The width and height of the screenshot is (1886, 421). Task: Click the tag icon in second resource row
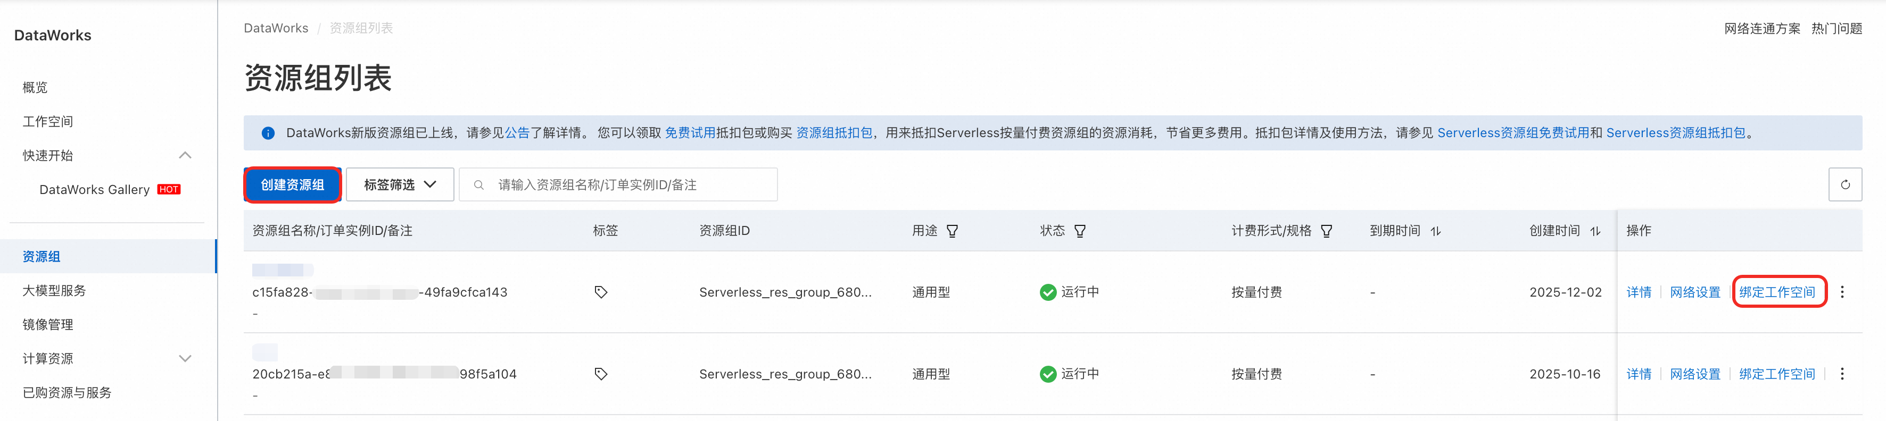point(600,374)
